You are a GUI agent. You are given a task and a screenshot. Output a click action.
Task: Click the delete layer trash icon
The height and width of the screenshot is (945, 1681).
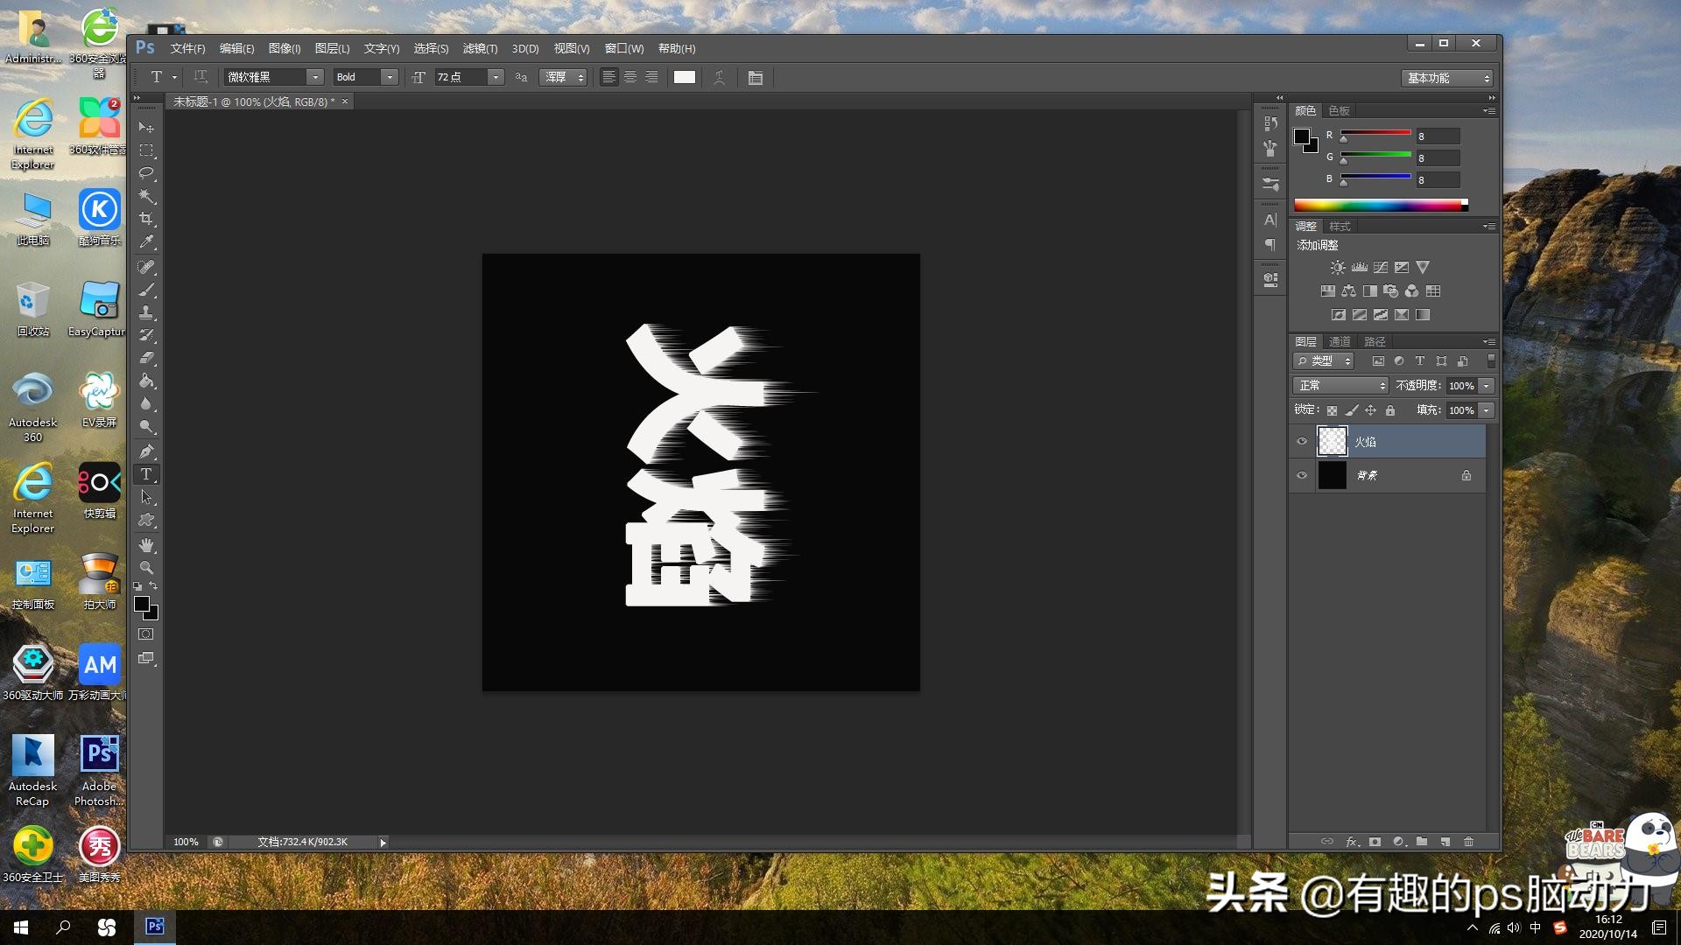coord(1468,842)
